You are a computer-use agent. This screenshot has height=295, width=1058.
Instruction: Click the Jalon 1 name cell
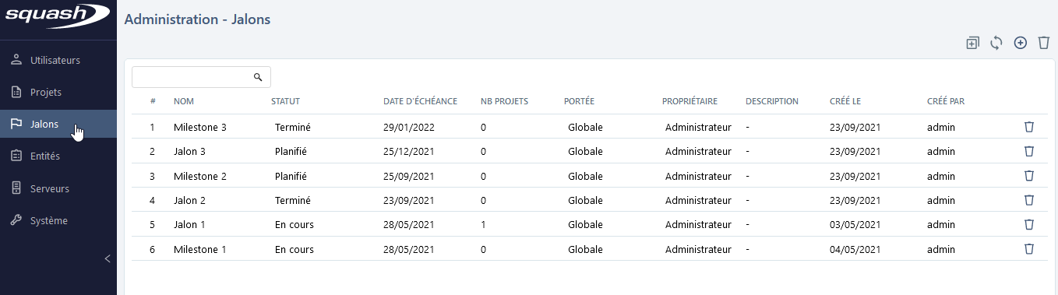(x=189, y=224)
